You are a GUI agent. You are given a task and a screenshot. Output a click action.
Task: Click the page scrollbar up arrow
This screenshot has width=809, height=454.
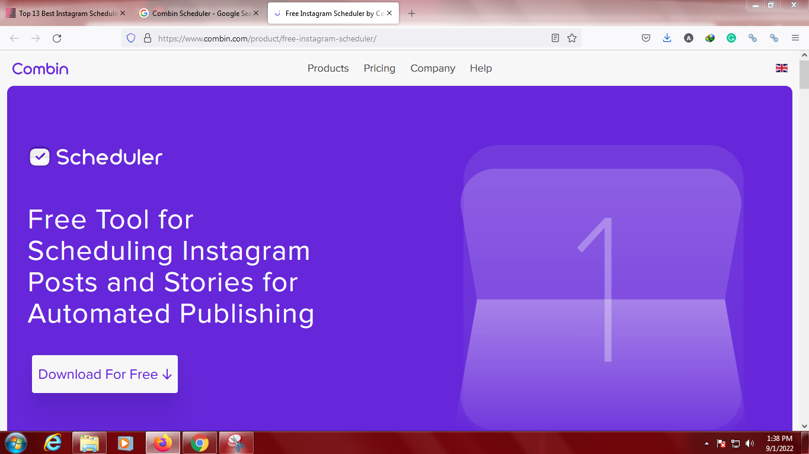tap(804, 55)
